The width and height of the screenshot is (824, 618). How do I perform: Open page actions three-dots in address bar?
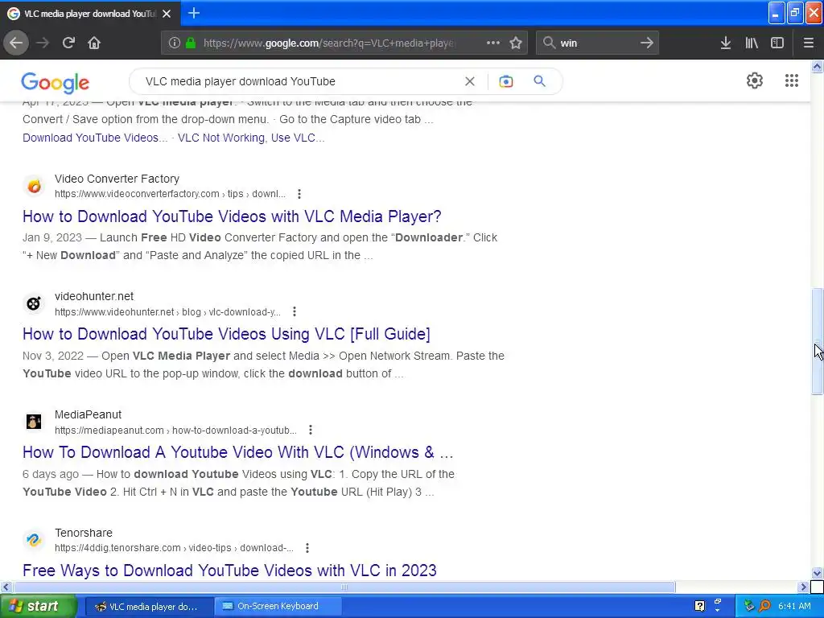pyautogui.click(x=493, y=43)
